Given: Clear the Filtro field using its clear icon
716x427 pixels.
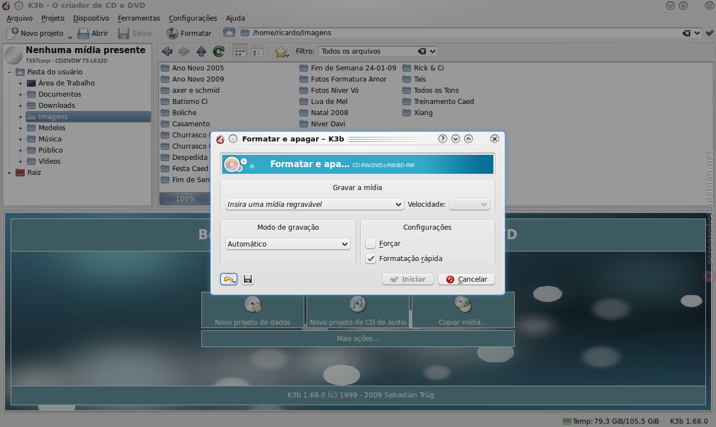Looking at the screenshot, I should 422,51.
